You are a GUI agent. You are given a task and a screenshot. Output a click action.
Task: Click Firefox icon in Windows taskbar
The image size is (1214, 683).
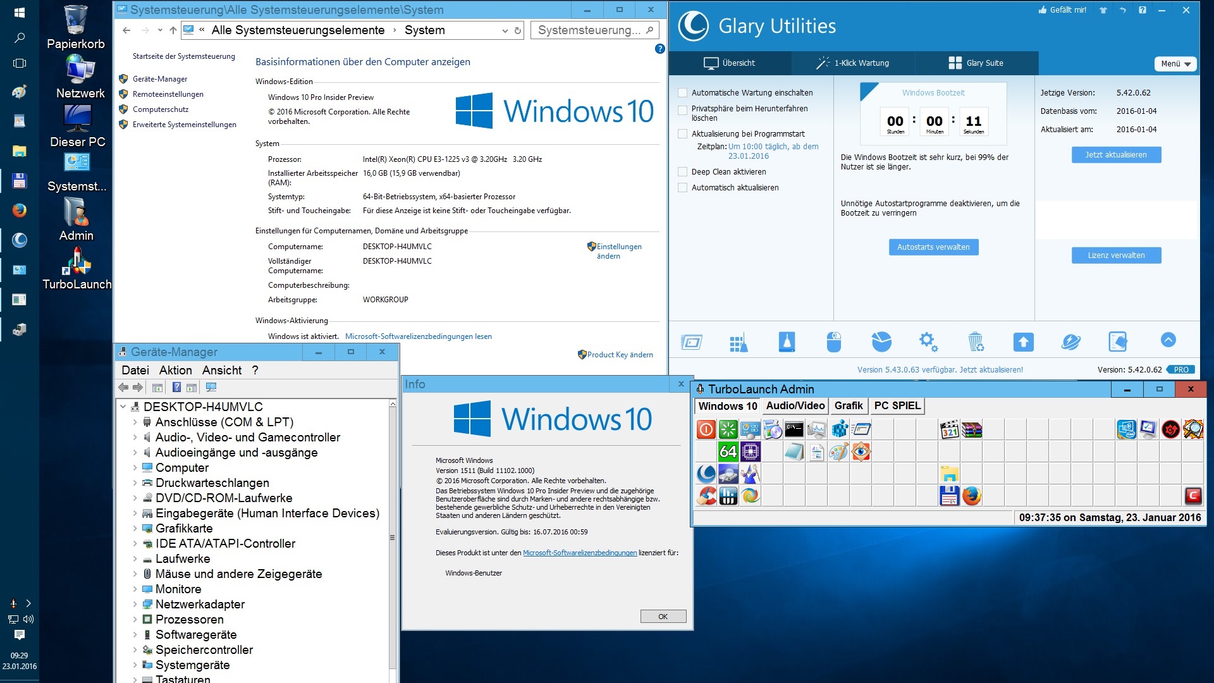pyautogui.click(x=19, y=210)
